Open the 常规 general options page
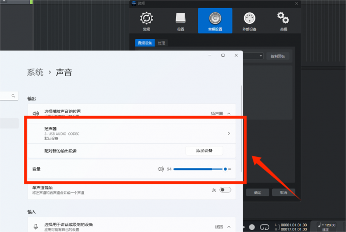The height and width of the screenshot is (232, 346). click(x=147, y=21)
